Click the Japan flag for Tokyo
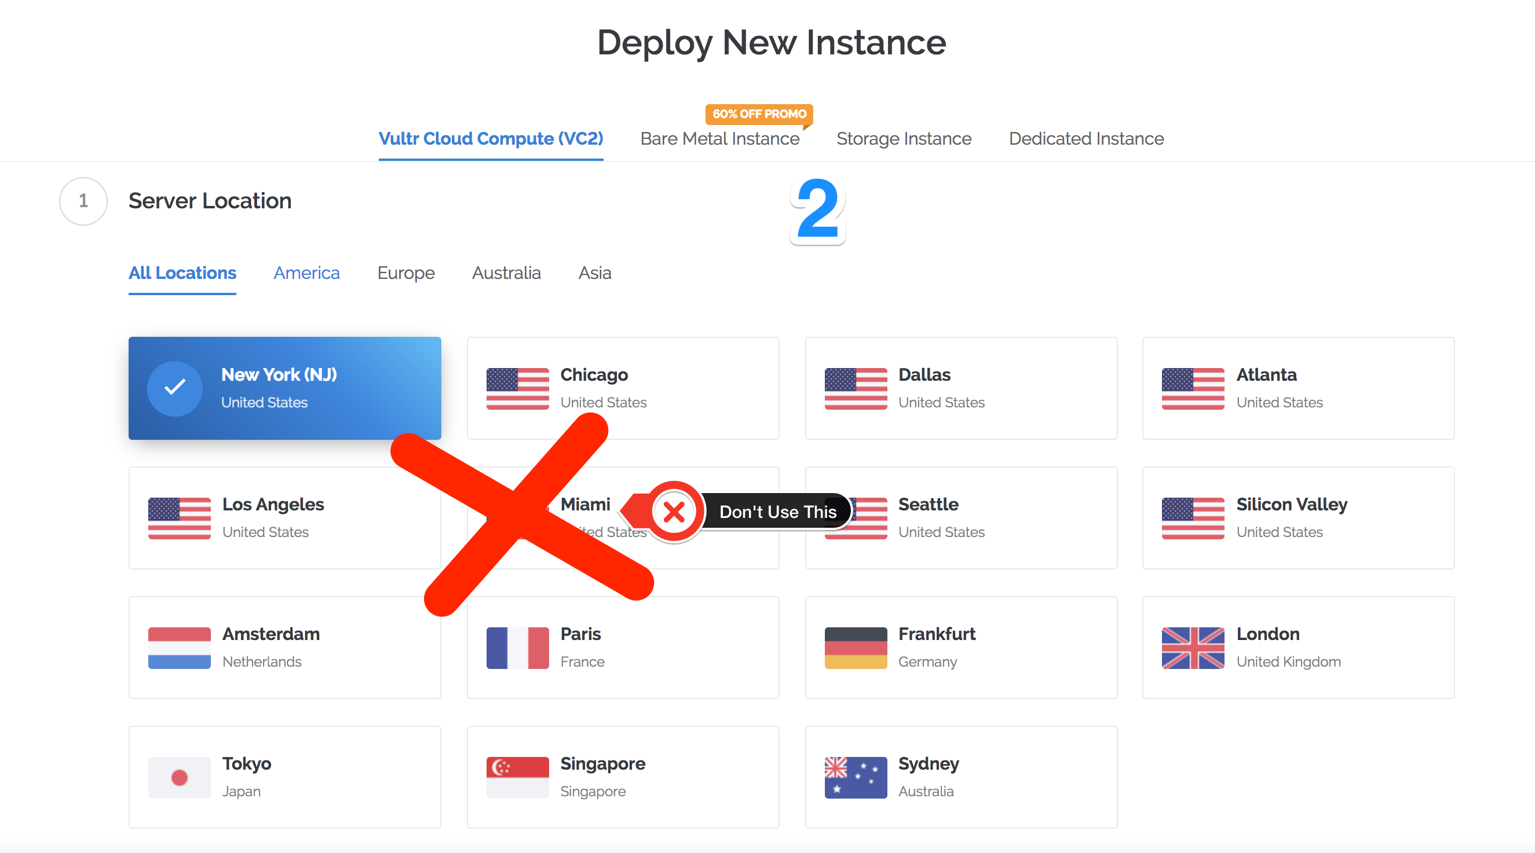 point(180,777)
